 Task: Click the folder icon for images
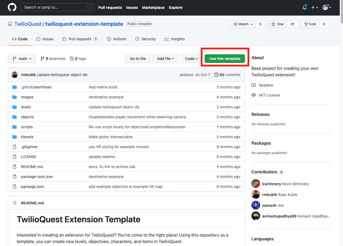tap(15, 97)
